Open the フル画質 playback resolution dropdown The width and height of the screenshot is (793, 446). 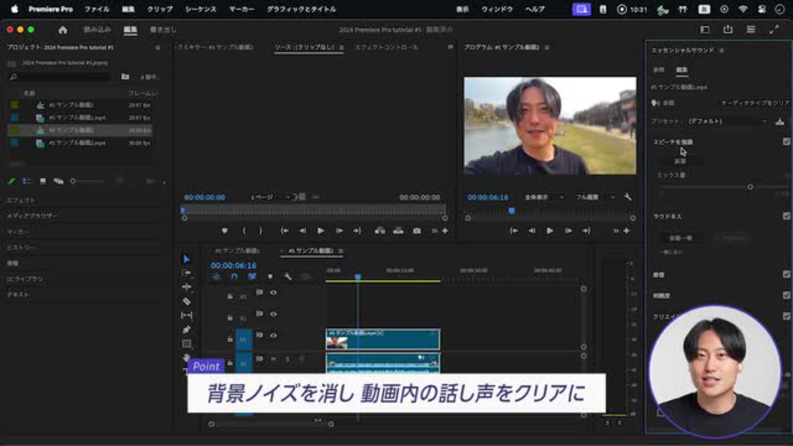(x=595, y=197)
